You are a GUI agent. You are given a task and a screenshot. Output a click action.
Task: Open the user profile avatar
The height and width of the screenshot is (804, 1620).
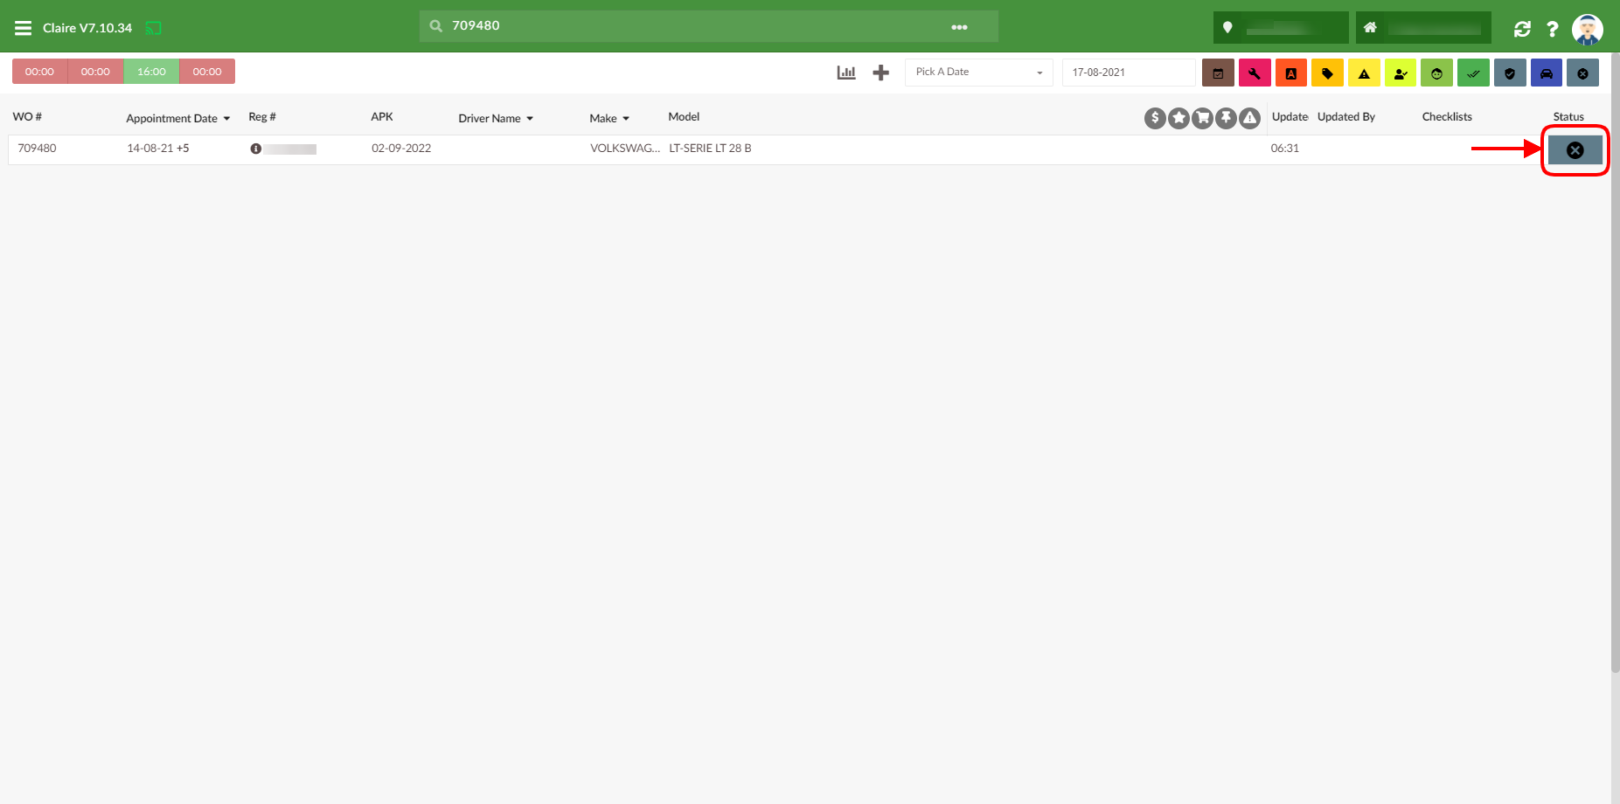pyautogui.click(x=1587, y=29)
